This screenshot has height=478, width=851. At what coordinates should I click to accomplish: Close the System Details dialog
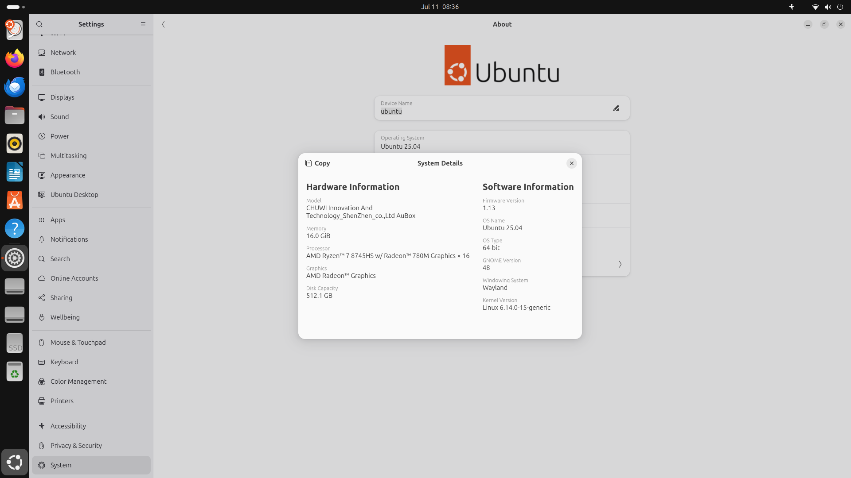[572, 163]
